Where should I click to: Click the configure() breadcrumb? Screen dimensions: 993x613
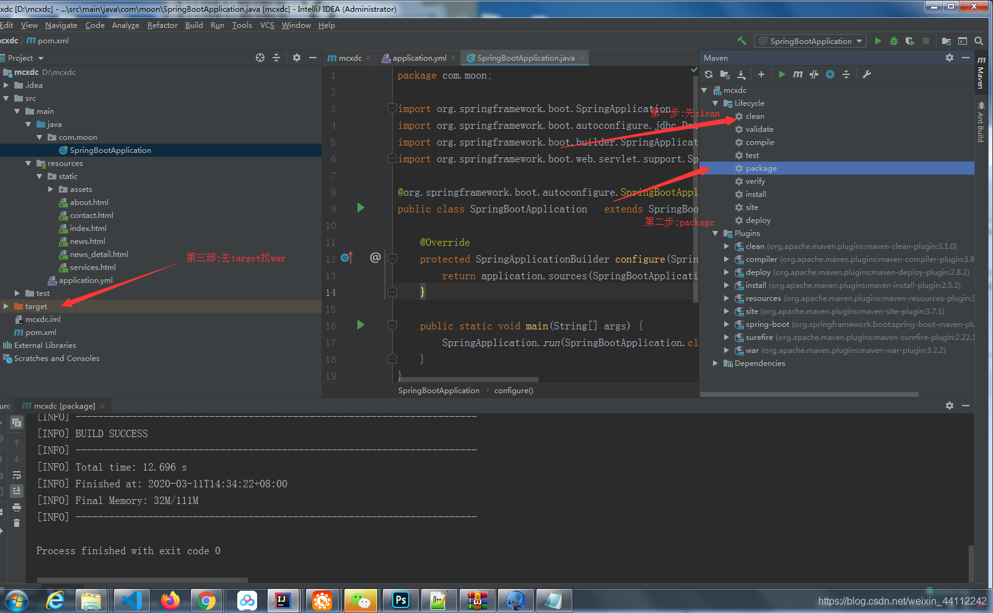coord(514,391)
